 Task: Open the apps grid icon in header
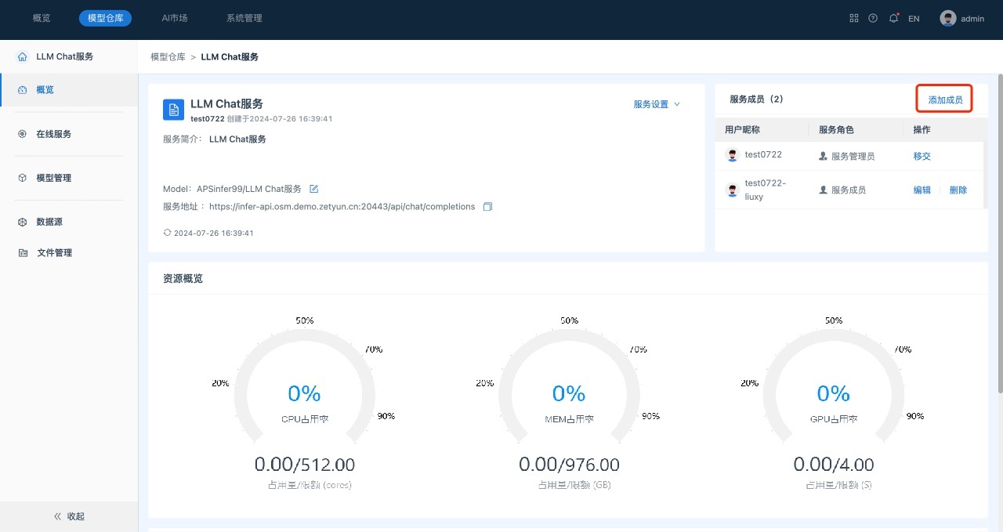tap(854, 18)
